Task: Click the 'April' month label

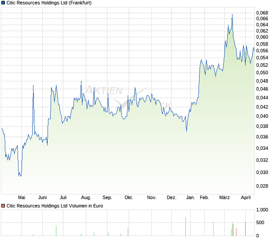Action: click(246, 198)
